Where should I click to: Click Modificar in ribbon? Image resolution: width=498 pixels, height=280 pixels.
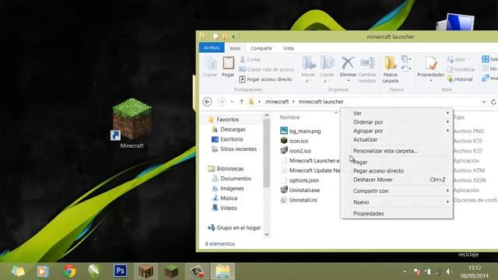tap(461, 69)
